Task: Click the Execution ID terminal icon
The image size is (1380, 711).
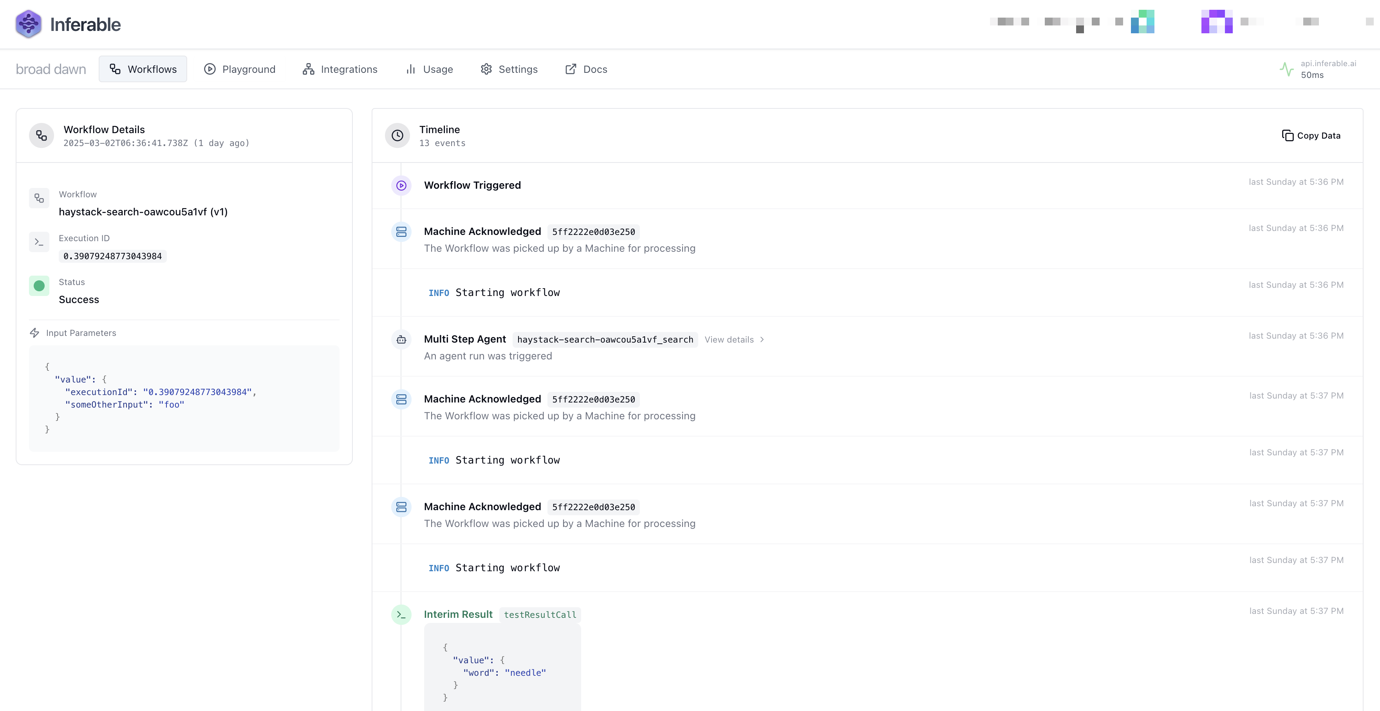Action: (39, 242)
